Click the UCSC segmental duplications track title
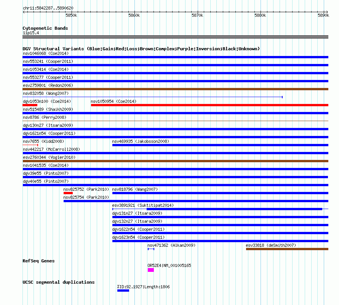339x305 pixels. click(x=59, y=282)
